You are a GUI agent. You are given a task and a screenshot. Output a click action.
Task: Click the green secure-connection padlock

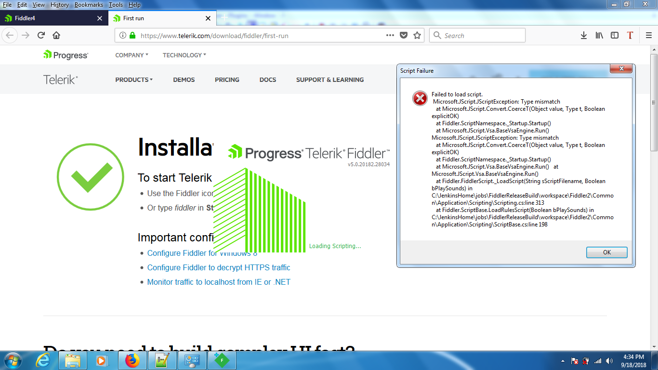pyautogui.click(x=132, y=35)
